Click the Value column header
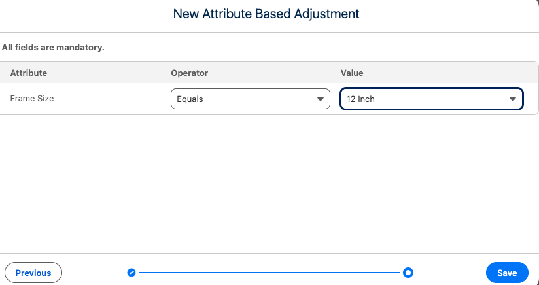Screen dimensions: 539x285 tap(352, 73)
